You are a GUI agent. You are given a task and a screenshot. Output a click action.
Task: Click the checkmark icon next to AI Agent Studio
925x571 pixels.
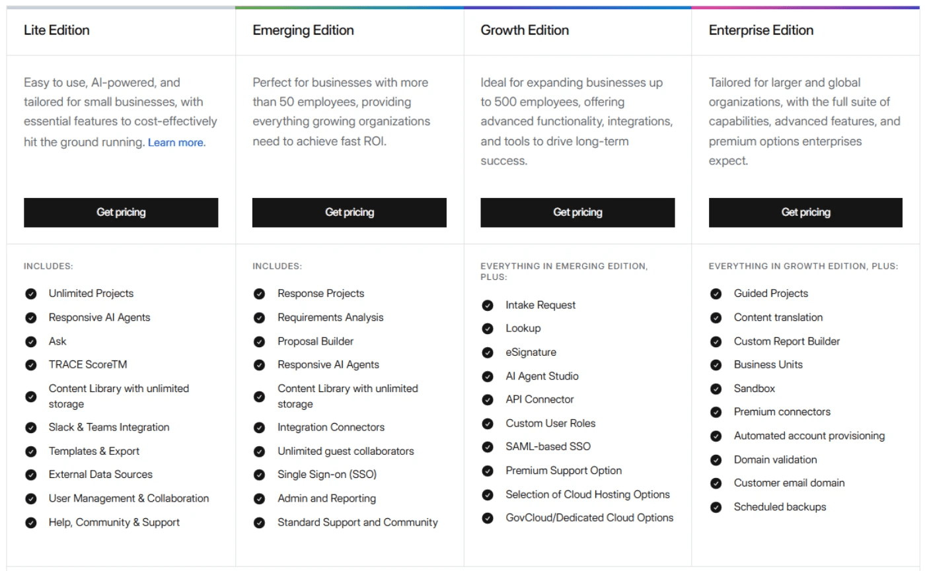click(488, 376)
